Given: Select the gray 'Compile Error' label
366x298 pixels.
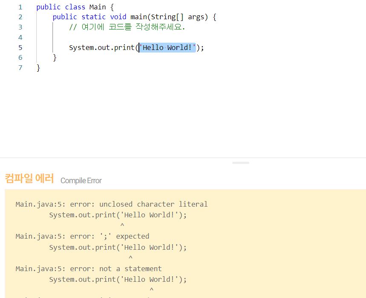Looking at the screenshot, I should coord(81,181).
